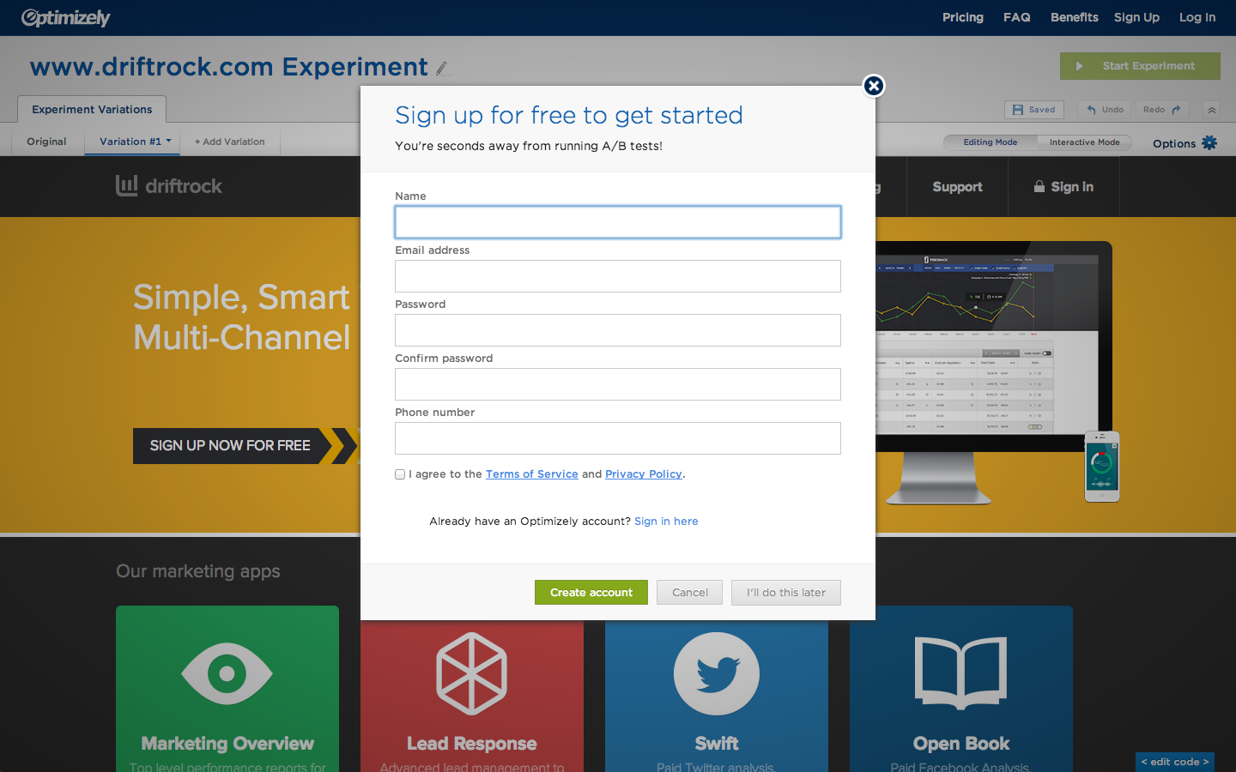Click the Start Experiment button
This screenshot has width=1236, height=772.
1140,66
